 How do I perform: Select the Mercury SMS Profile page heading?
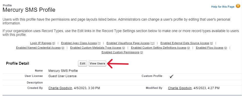pyautogui.click(x=29, y=10)
